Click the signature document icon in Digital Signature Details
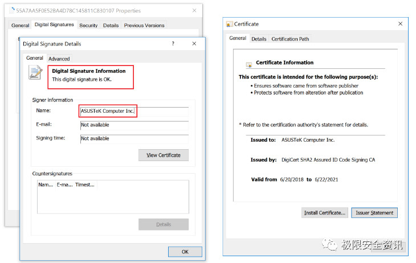This screenshot has width=416, height=263. tap(35, 73)
